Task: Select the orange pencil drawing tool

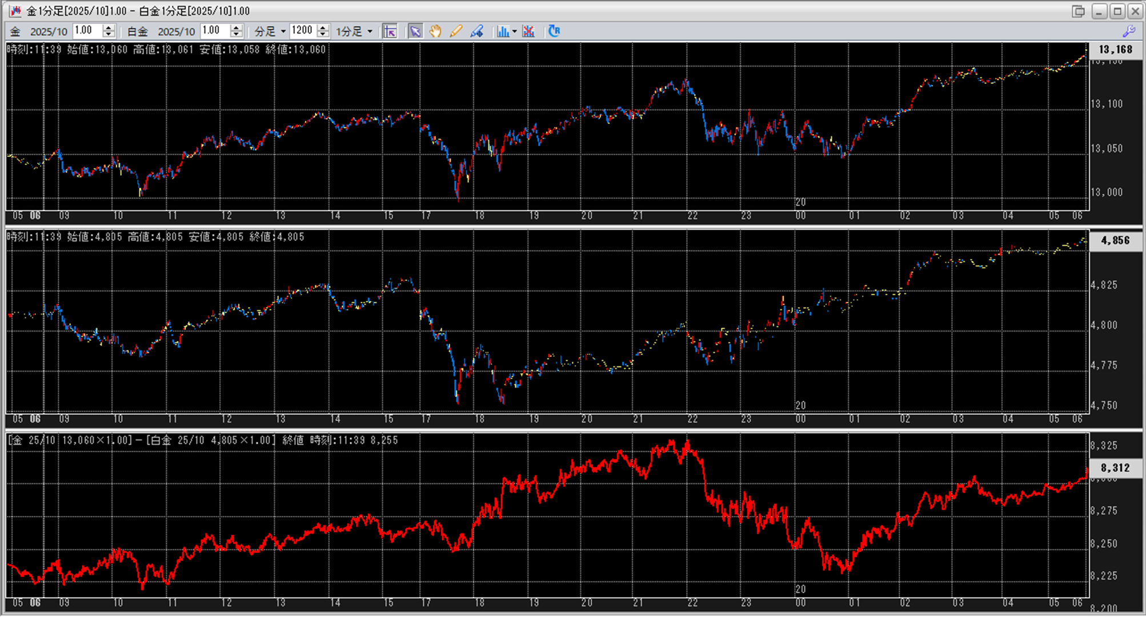Action: (456, 31)
